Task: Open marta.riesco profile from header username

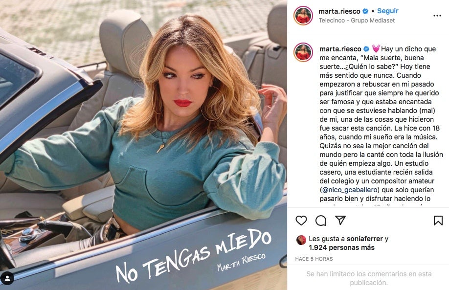Action: pos(339,11)
